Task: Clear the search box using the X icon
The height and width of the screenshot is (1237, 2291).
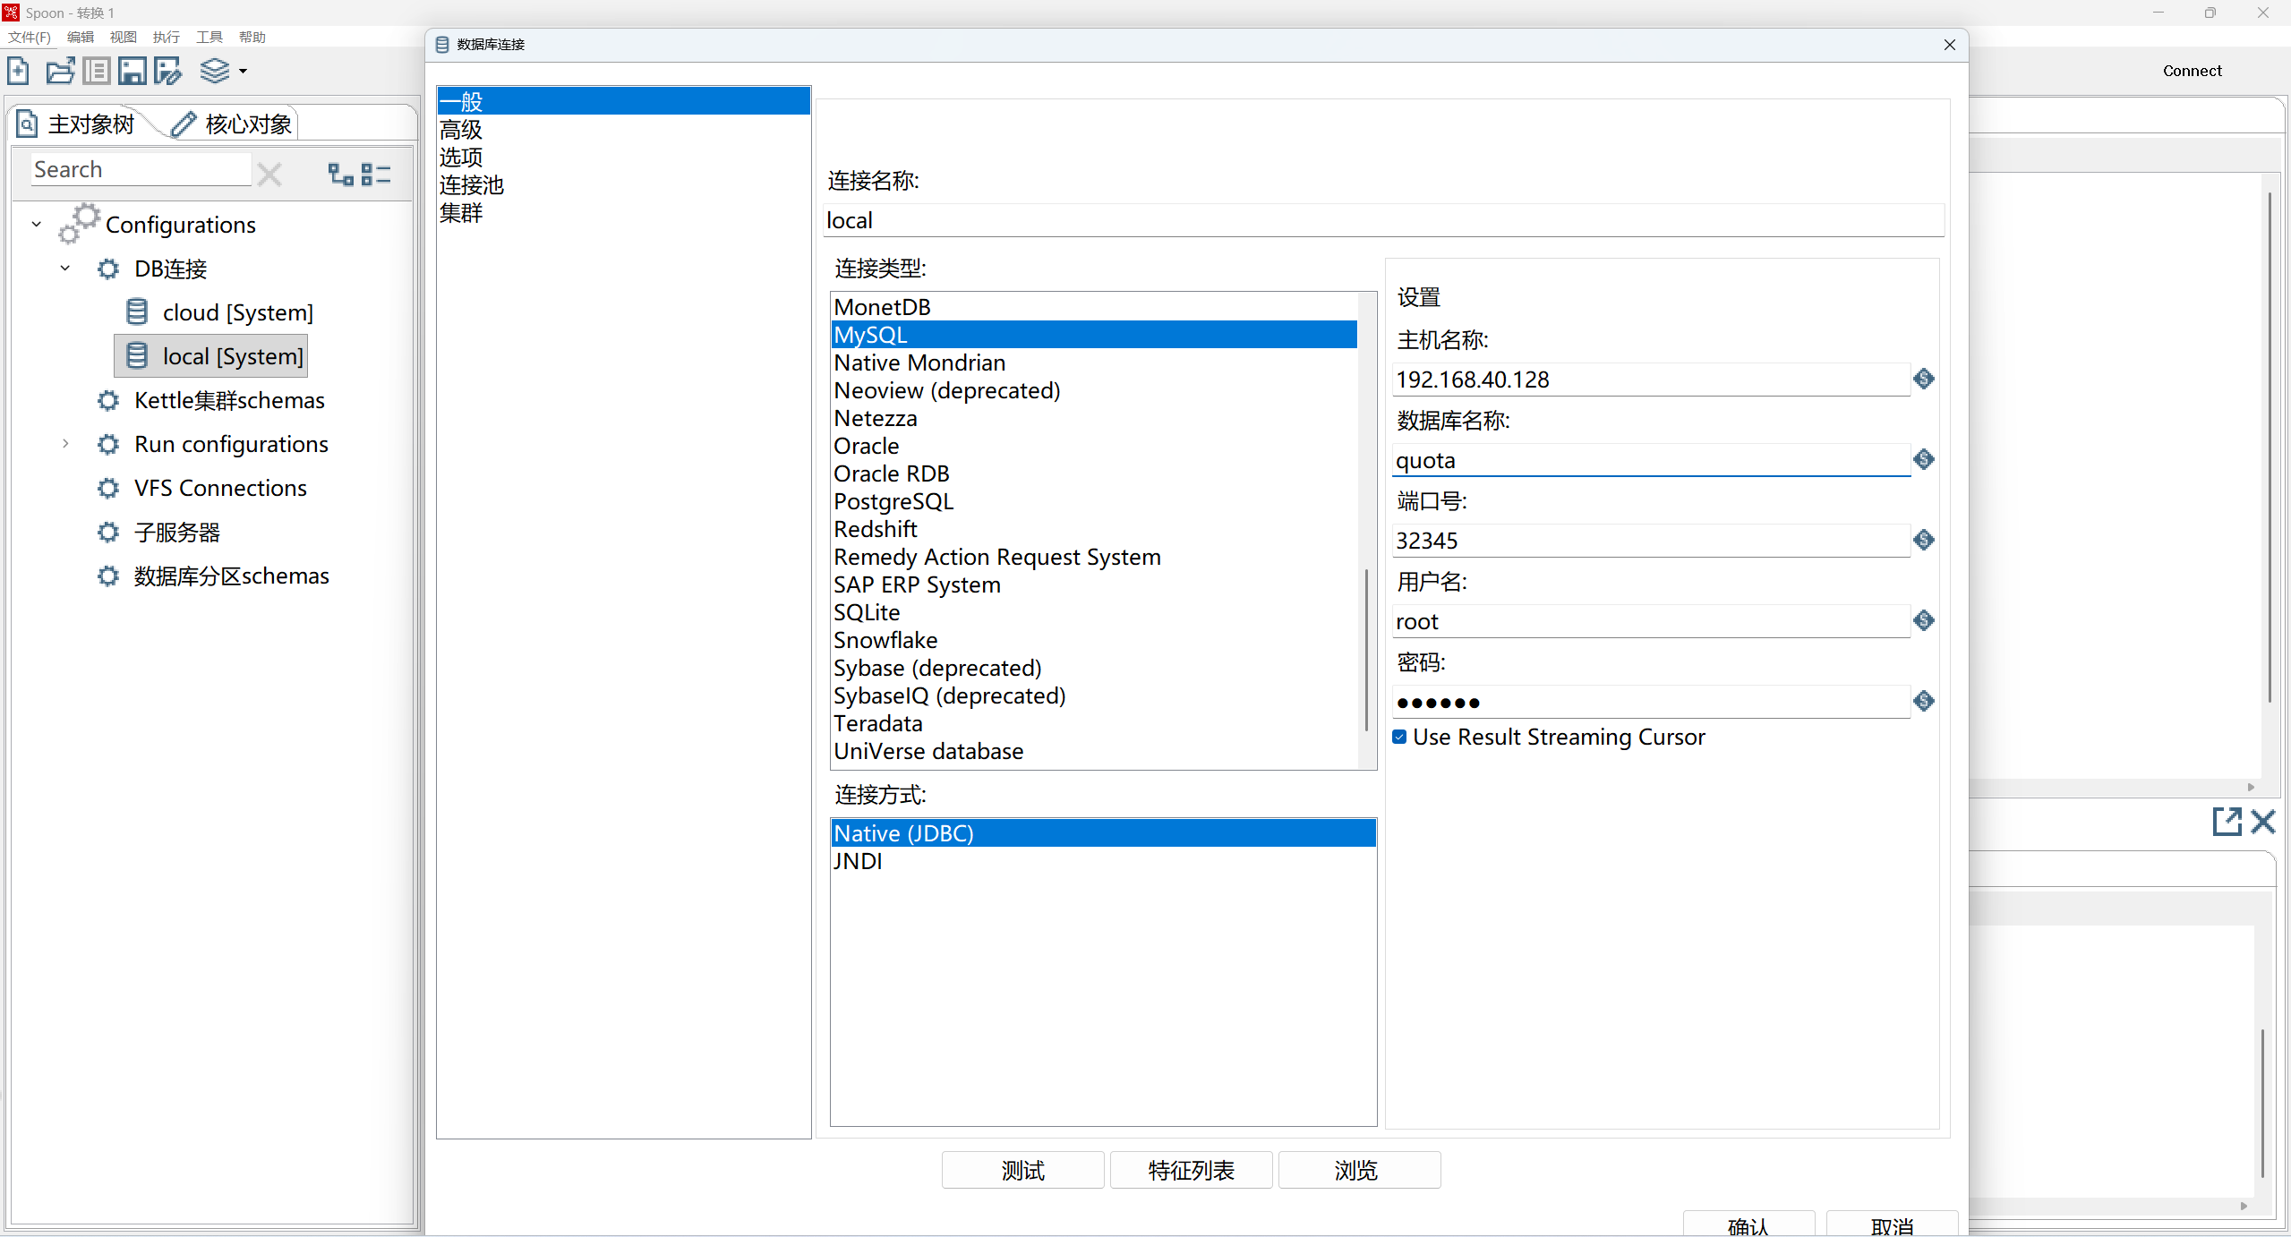Action: pyautogui.click(x=269, y=174)
